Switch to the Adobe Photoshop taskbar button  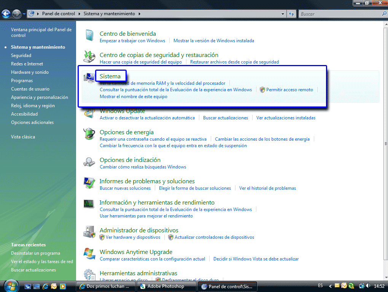pos(165,286)
